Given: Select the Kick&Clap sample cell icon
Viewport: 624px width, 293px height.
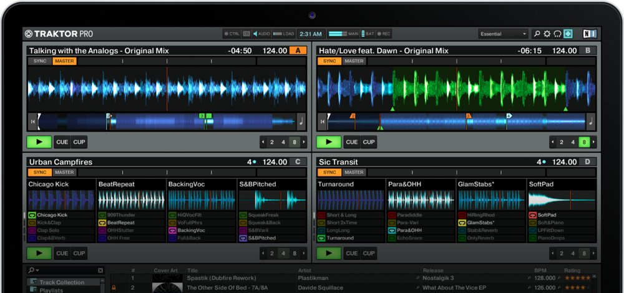Looking at the screenshot, I should [x=32, y=223].
